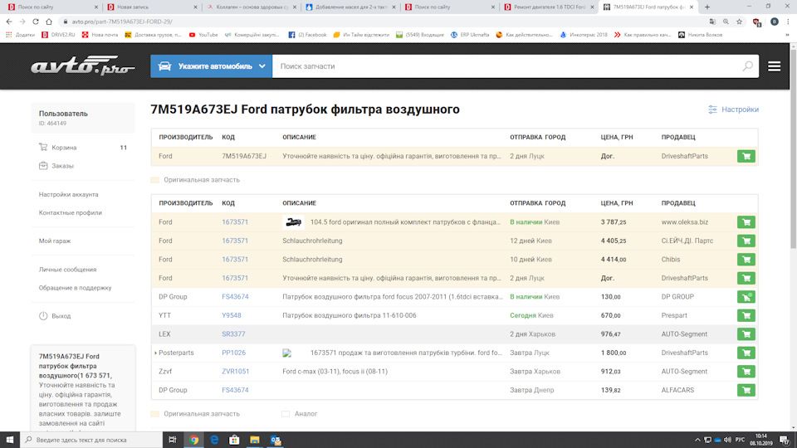This screenshot has height=448, width=797.
Task: Show hidden system tray icons
Action: (697, 440)
